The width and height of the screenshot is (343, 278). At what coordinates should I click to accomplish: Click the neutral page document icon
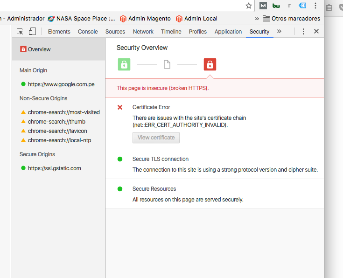[x=167, y=64]
